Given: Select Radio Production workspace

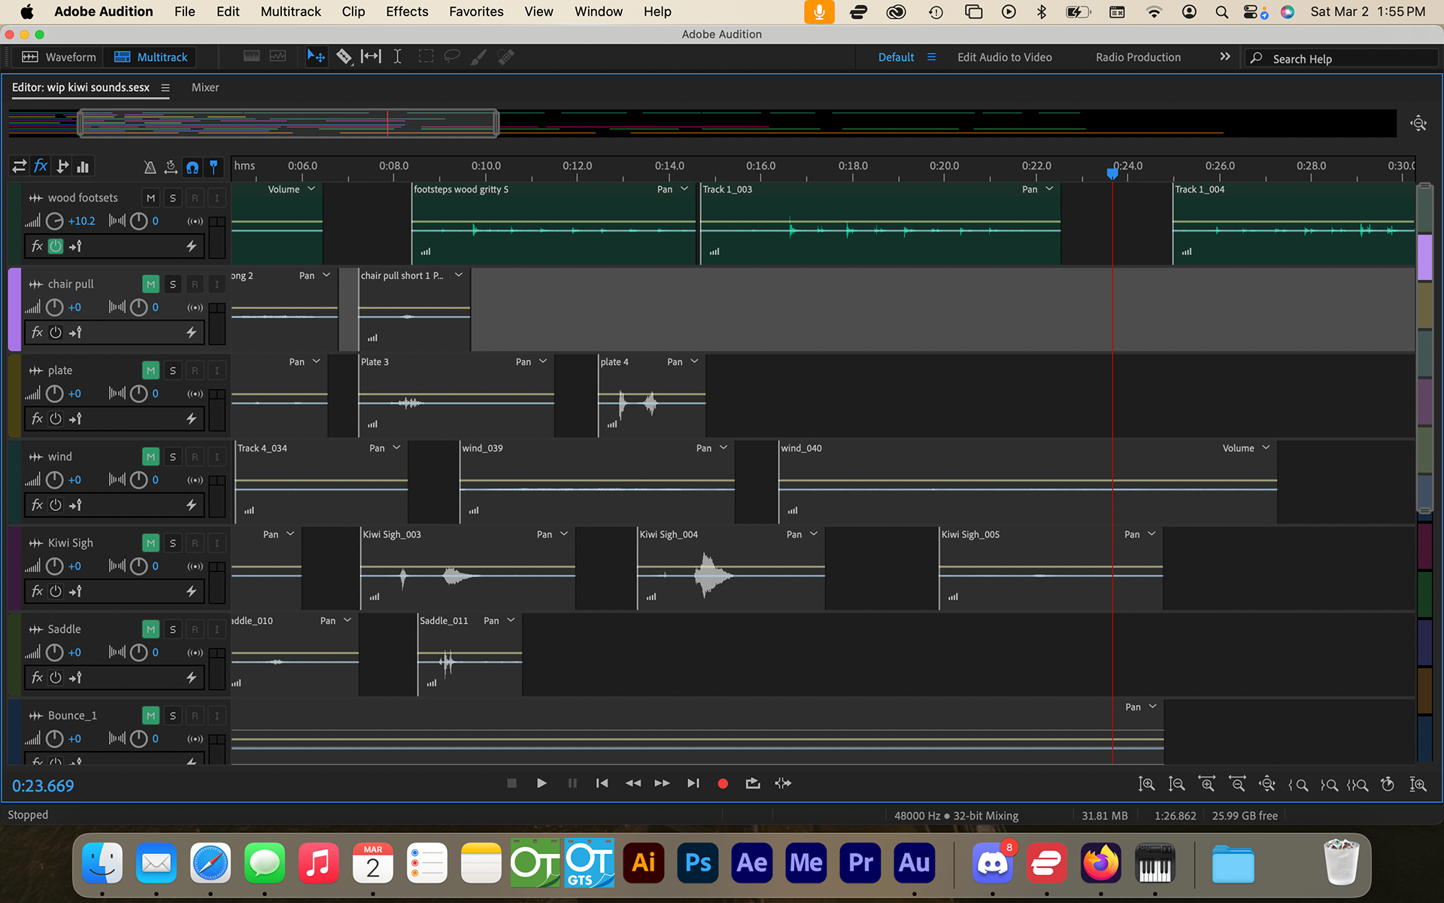Looking at the screenshot, I should pos(1138,57).
